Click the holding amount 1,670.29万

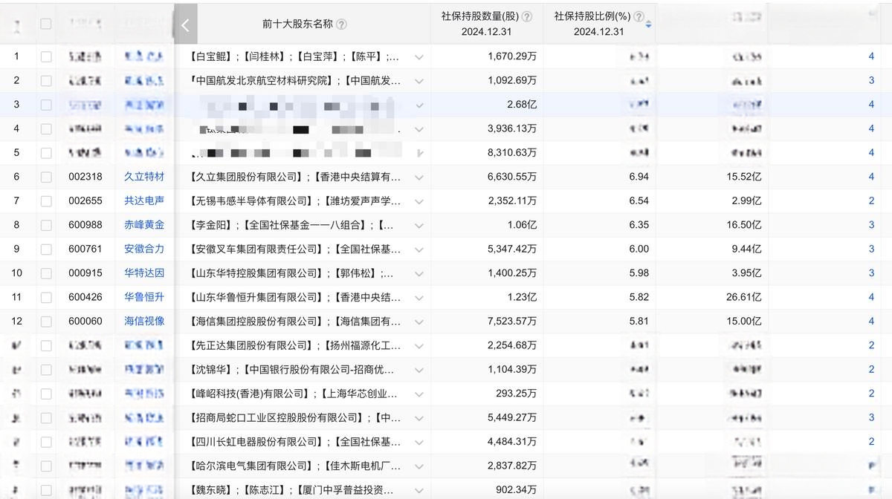[512, 56]
